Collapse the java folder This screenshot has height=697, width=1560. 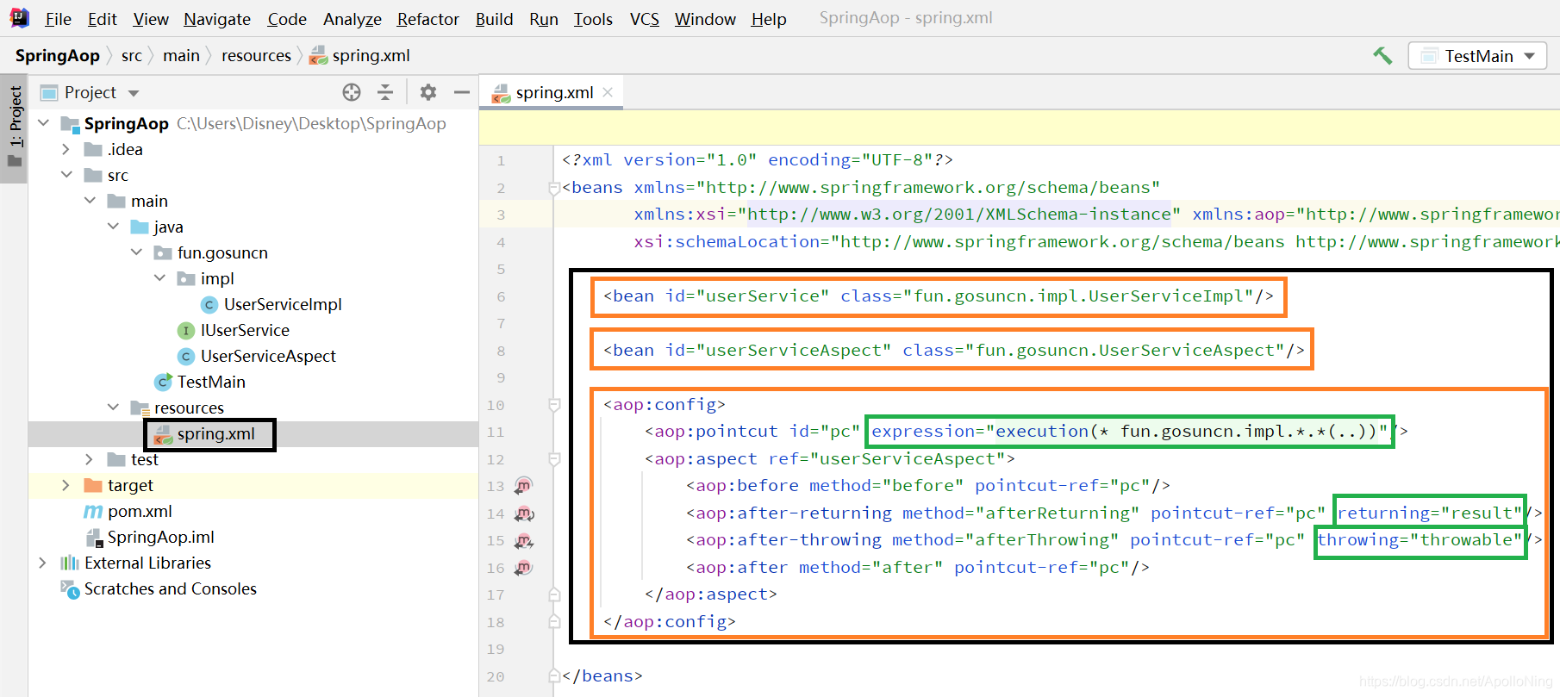tap(113, 227)
